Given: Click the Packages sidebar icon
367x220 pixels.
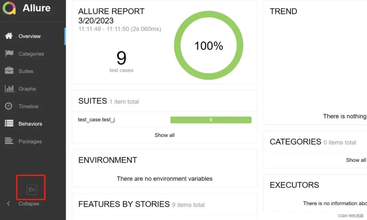Looking at the screenshot, I should click(10, 141).
